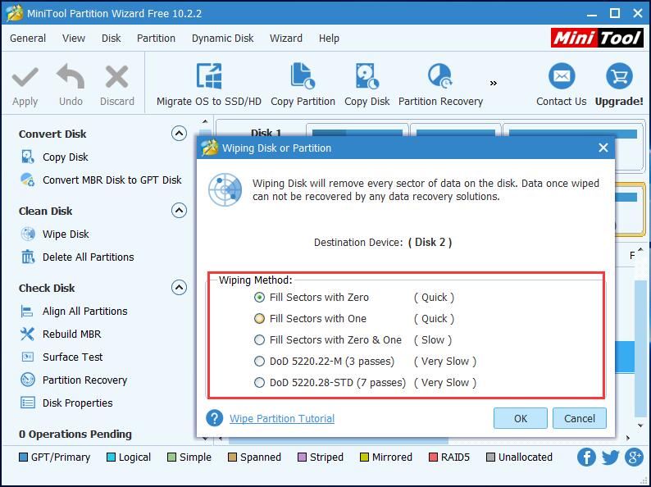Click the Unallocated legend swatch
This screenshot has width=651, height=487.
pyautogui.click(x=490, y=457)
